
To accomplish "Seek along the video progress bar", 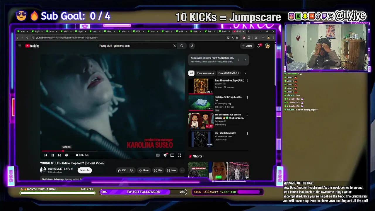I will click(112, 151).
